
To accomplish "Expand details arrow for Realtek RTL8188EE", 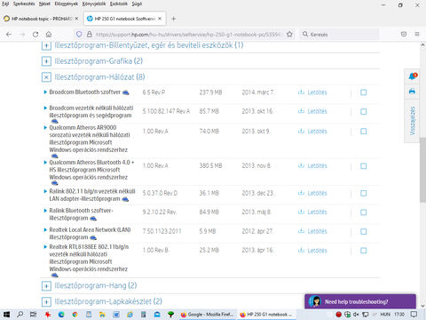I will pos(45,246).
